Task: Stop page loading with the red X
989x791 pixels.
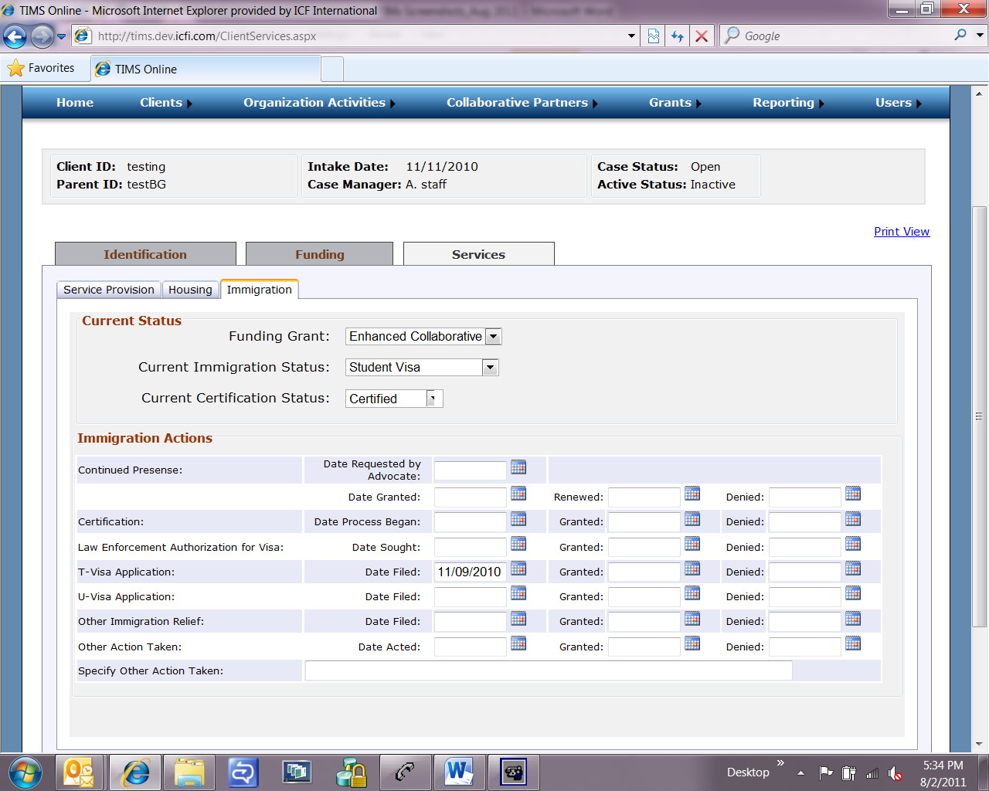Action: point(702,36)
